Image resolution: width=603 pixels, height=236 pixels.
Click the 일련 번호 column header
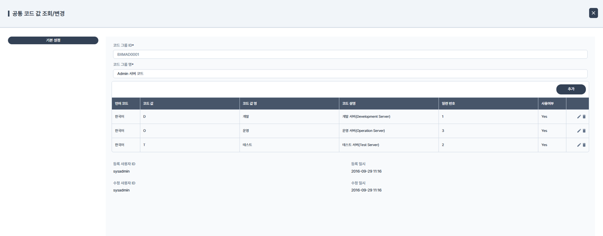coord(488,103)
